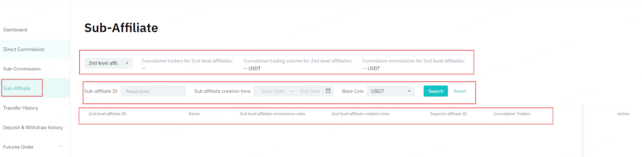Focus the Sub-affiliate ID input field
This screenshot has height=157, width=642.
pos(153,91)
